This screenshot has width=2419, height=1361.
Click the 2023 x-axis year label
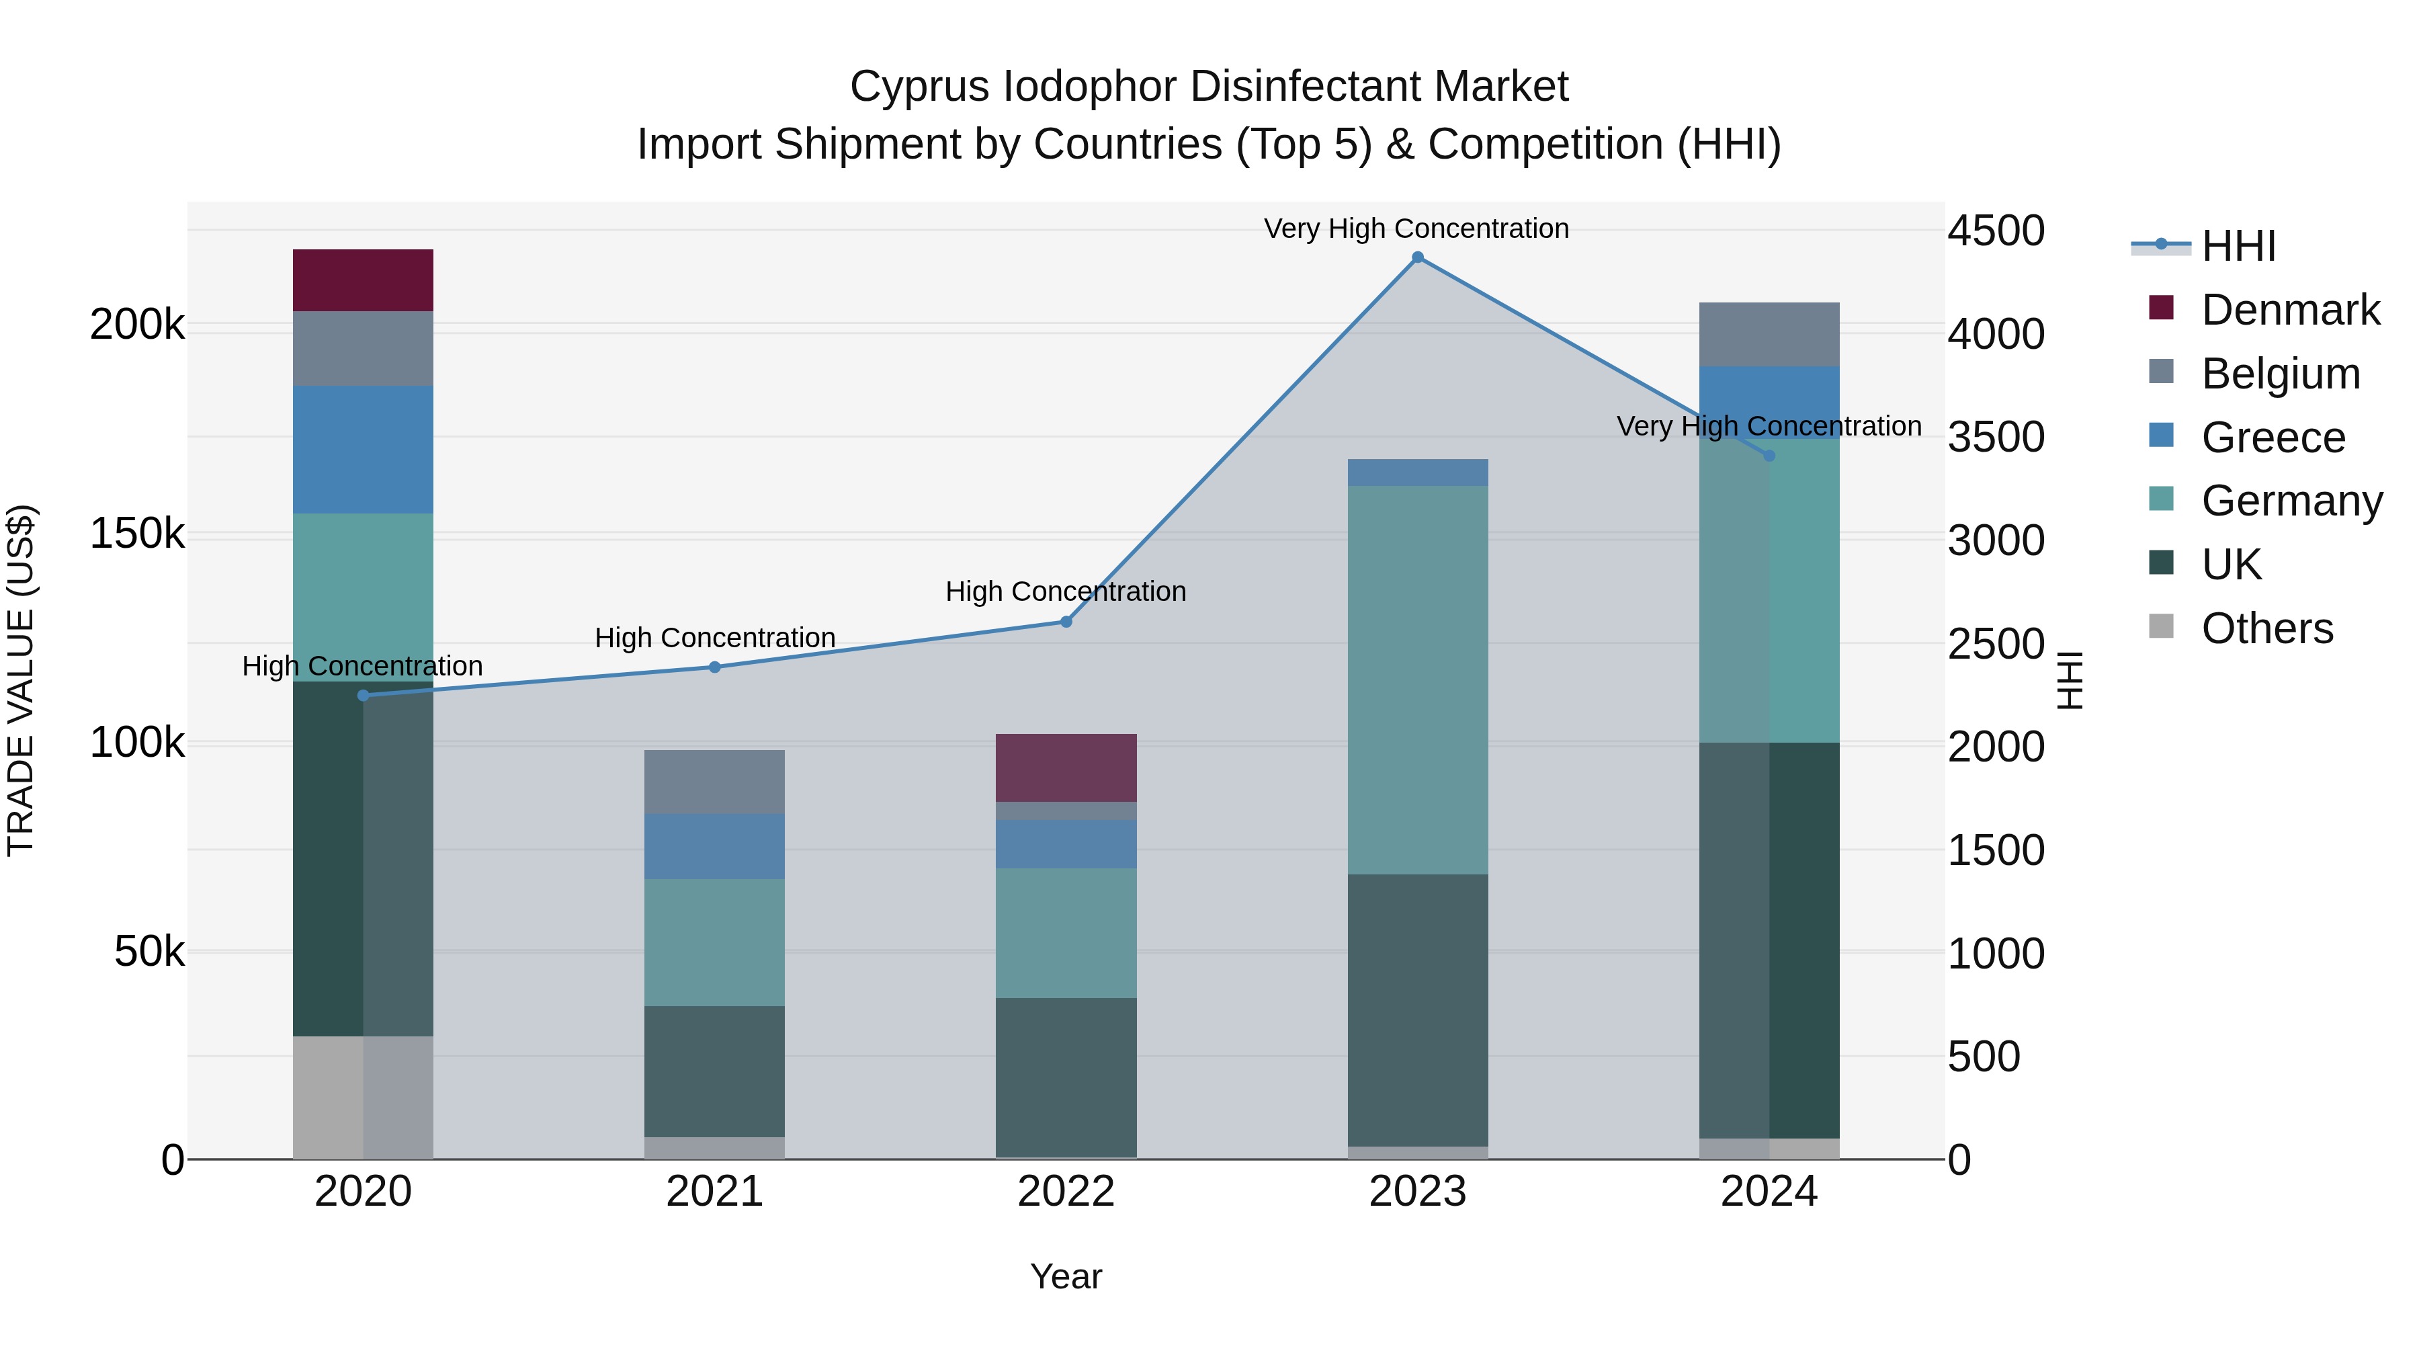coord(1418,1192)
